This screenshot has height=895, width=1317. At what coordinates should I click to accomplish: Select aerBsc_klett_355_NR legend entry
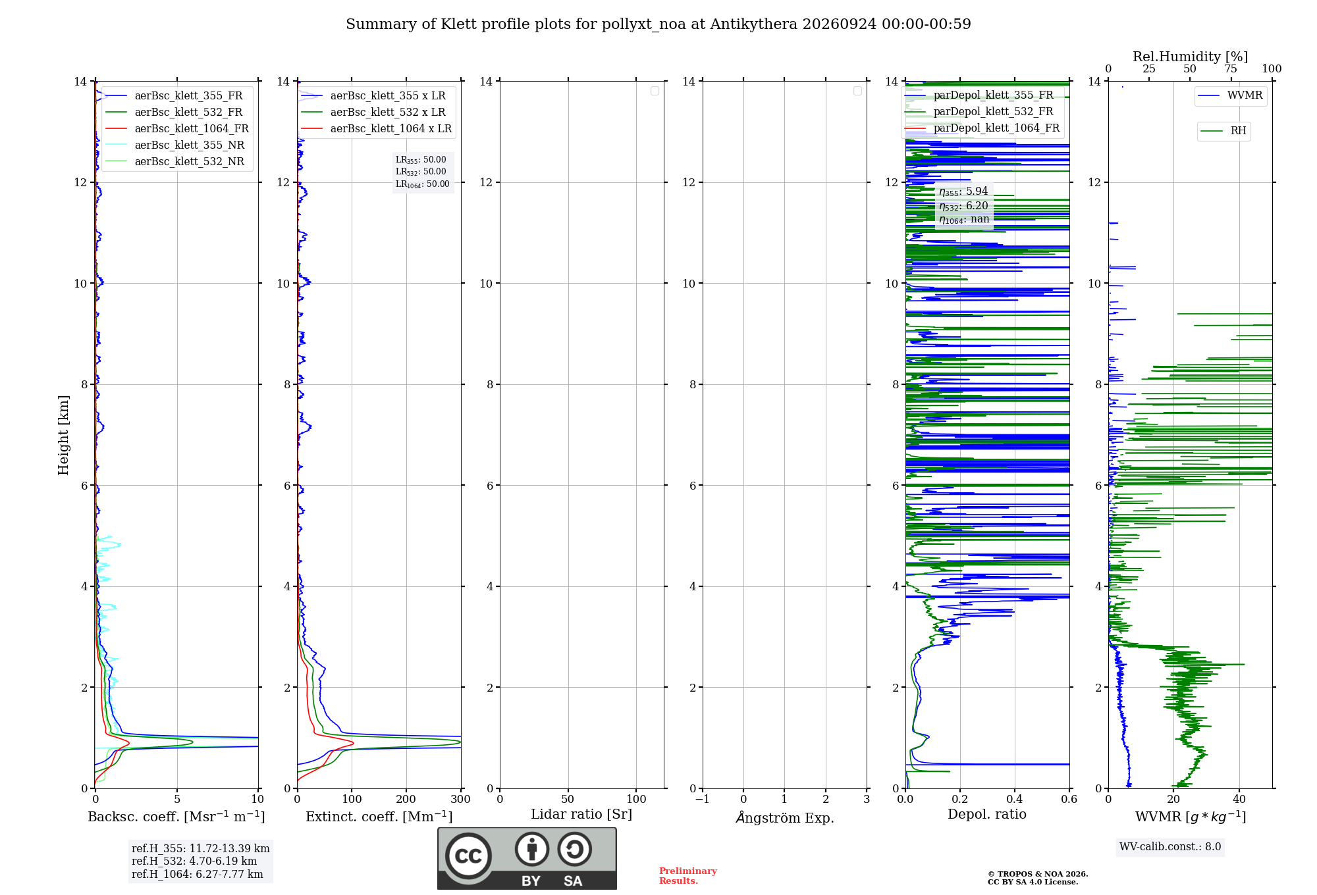pos(175,145)
